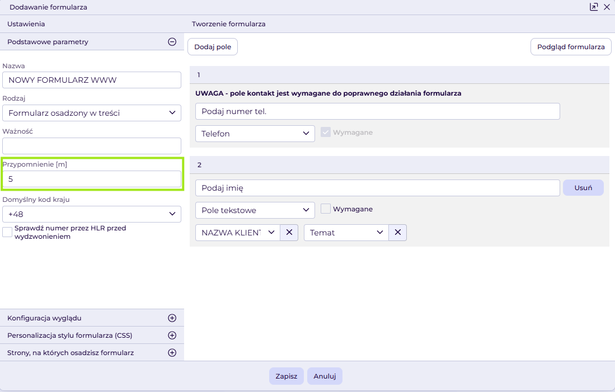Save the form with Zapisz
The width and height of the screenshot is (615, 392).
tap(287, 376)
